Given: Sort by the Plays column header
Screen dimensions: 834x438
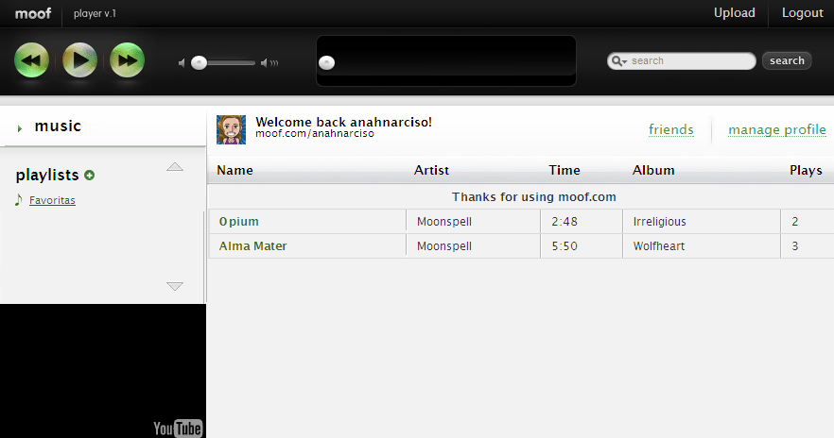Looking at the screenshot, I should point(806,171).
